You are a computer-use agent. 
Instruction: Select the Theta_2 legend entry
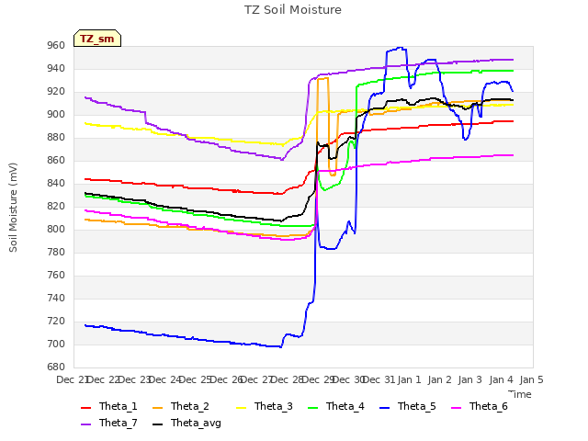tap(181, 406)
